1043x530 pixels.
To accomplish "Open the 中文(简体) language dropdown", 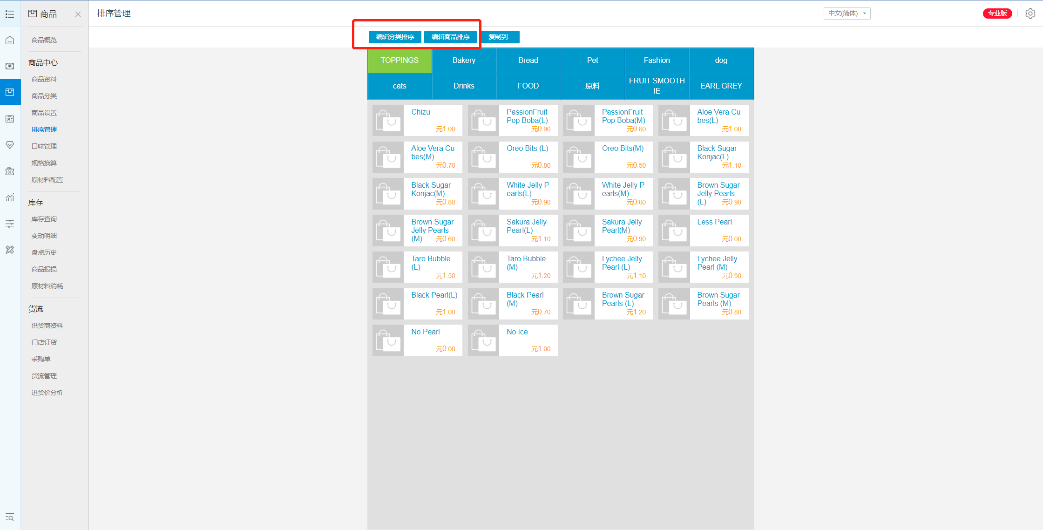I will 847,14.
